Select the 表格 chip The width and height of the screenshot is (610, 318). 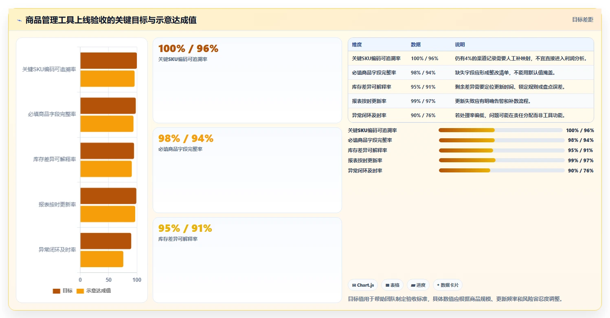pyautogui.click(x=392, y=285)
